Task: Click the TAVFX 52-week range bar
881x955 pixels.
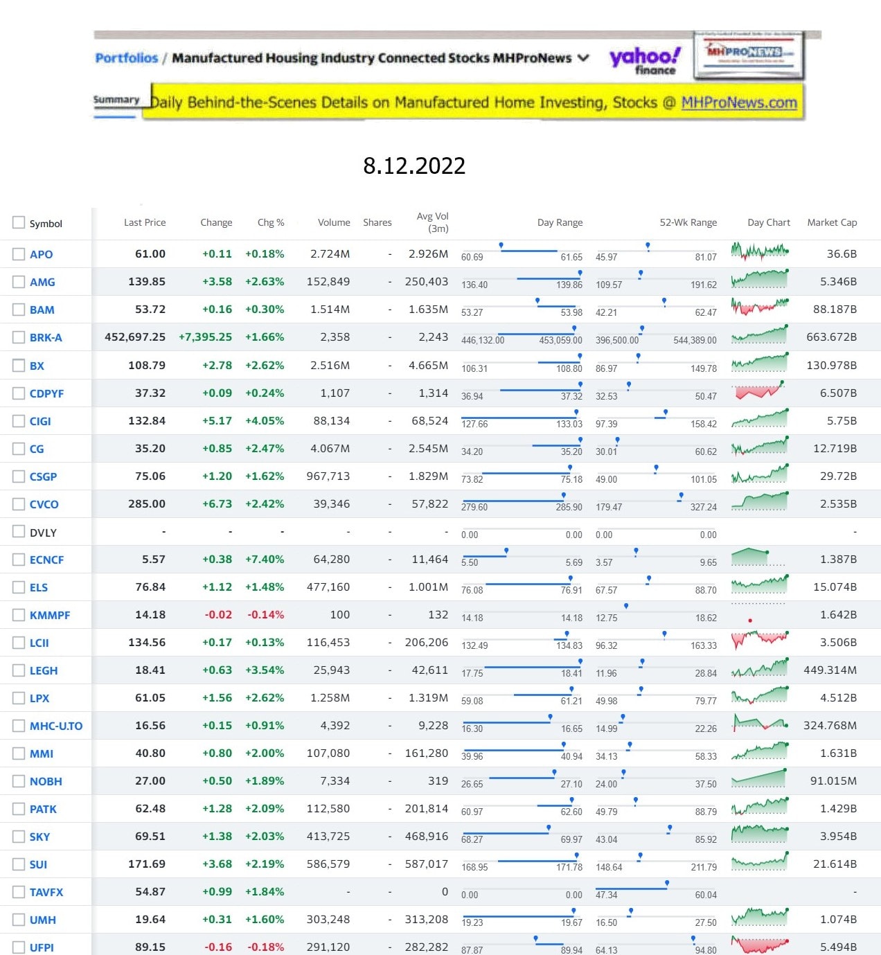Action: click(x=656, y=887)
